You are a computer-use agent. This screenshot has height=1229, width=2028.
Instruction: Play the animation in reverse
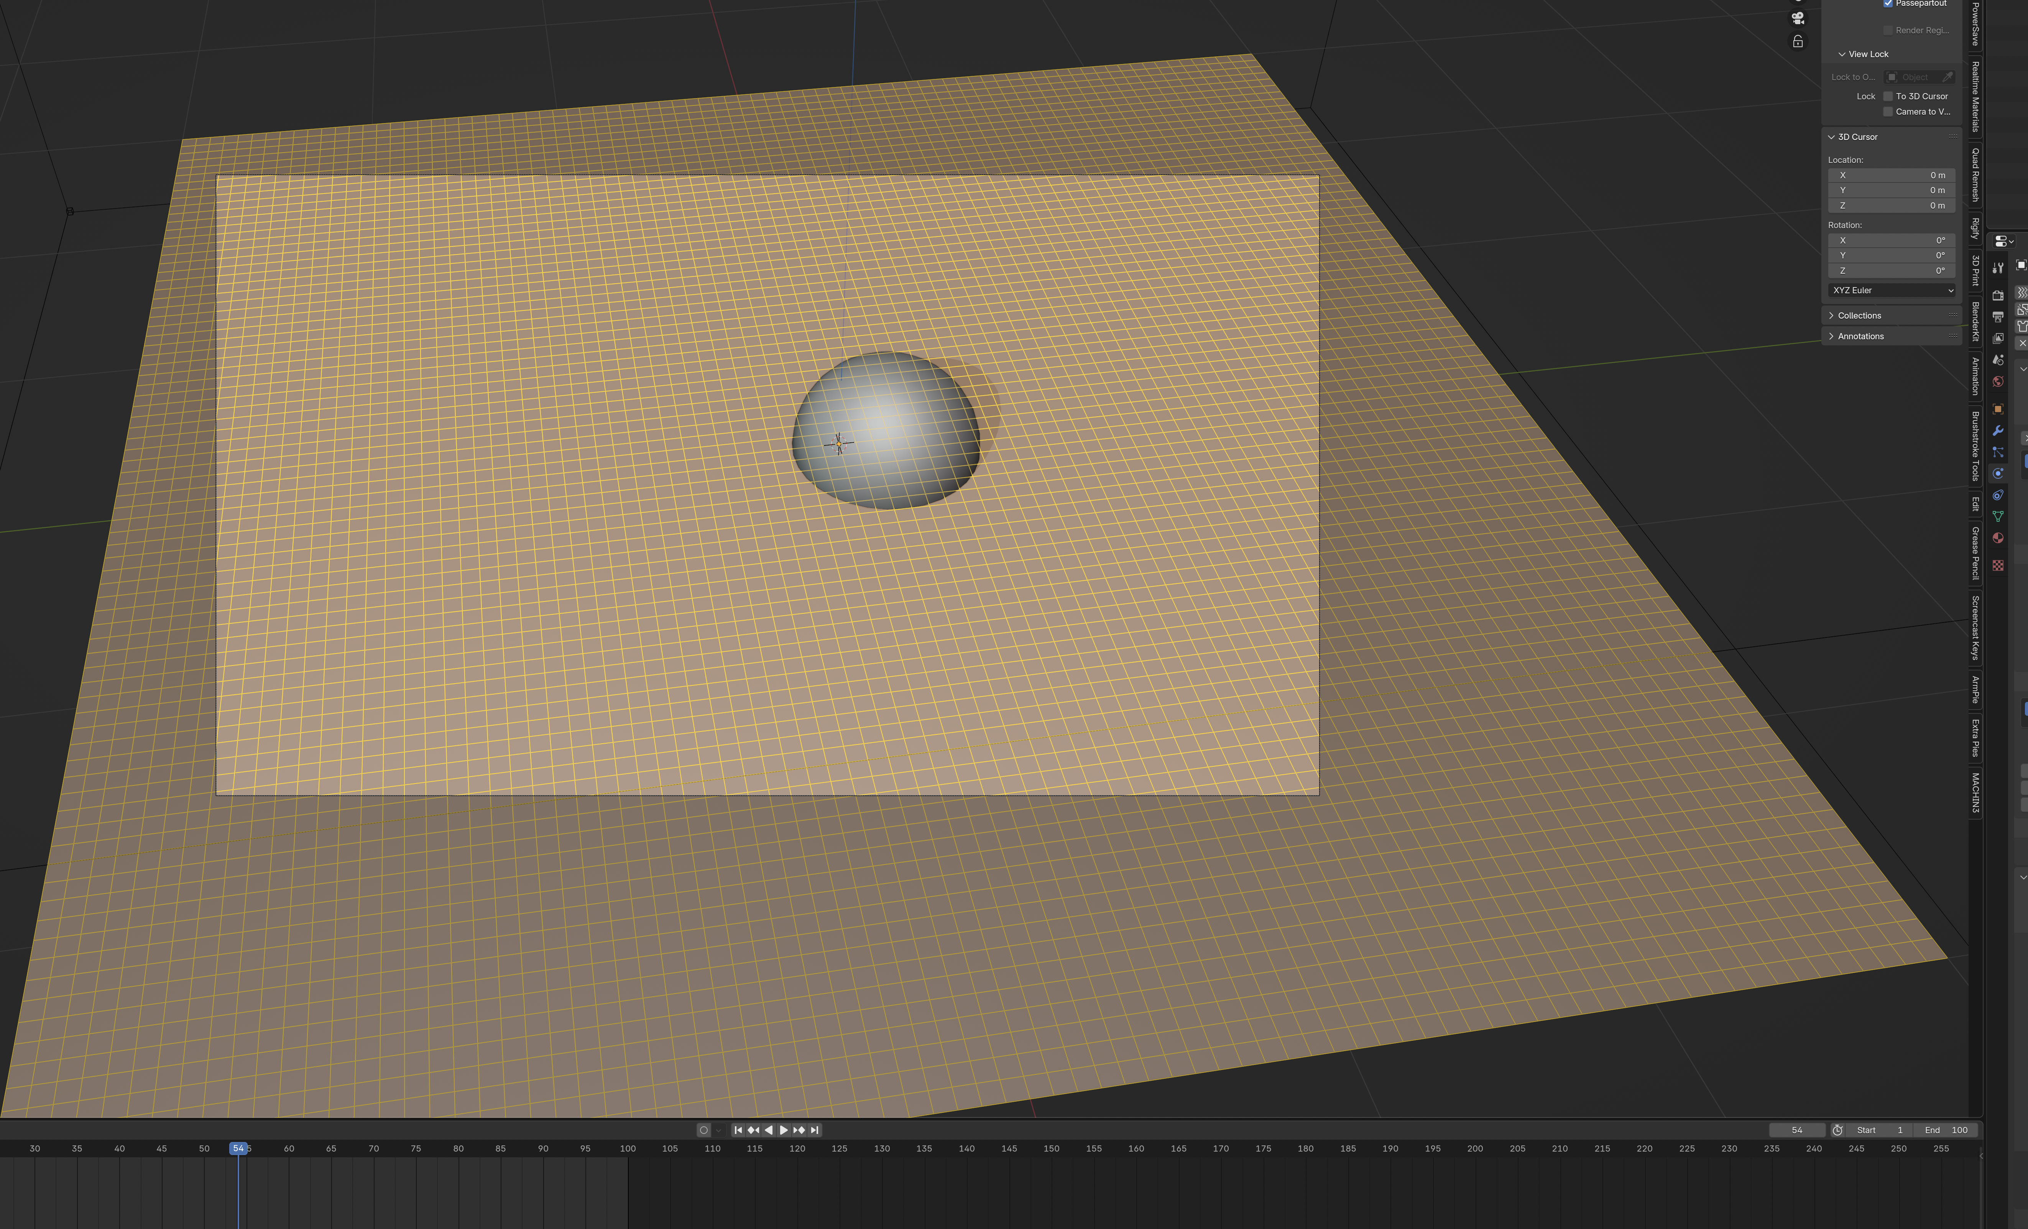[769, 1130]
